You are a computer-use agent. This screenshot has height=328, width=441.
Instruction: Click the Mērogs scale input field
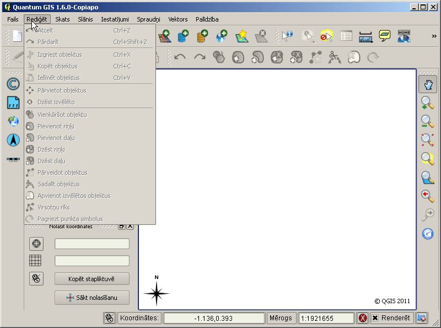point(326,318)
